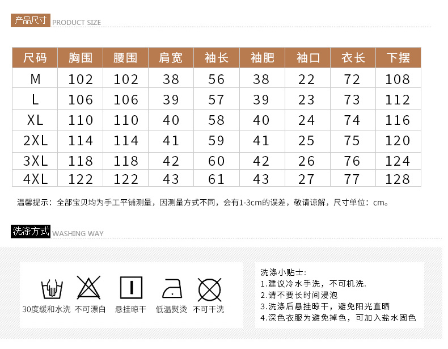This screenshot has height=349, width=448.
Task: Click the 不可干洗 crossed circle icon
Action: 209,289
